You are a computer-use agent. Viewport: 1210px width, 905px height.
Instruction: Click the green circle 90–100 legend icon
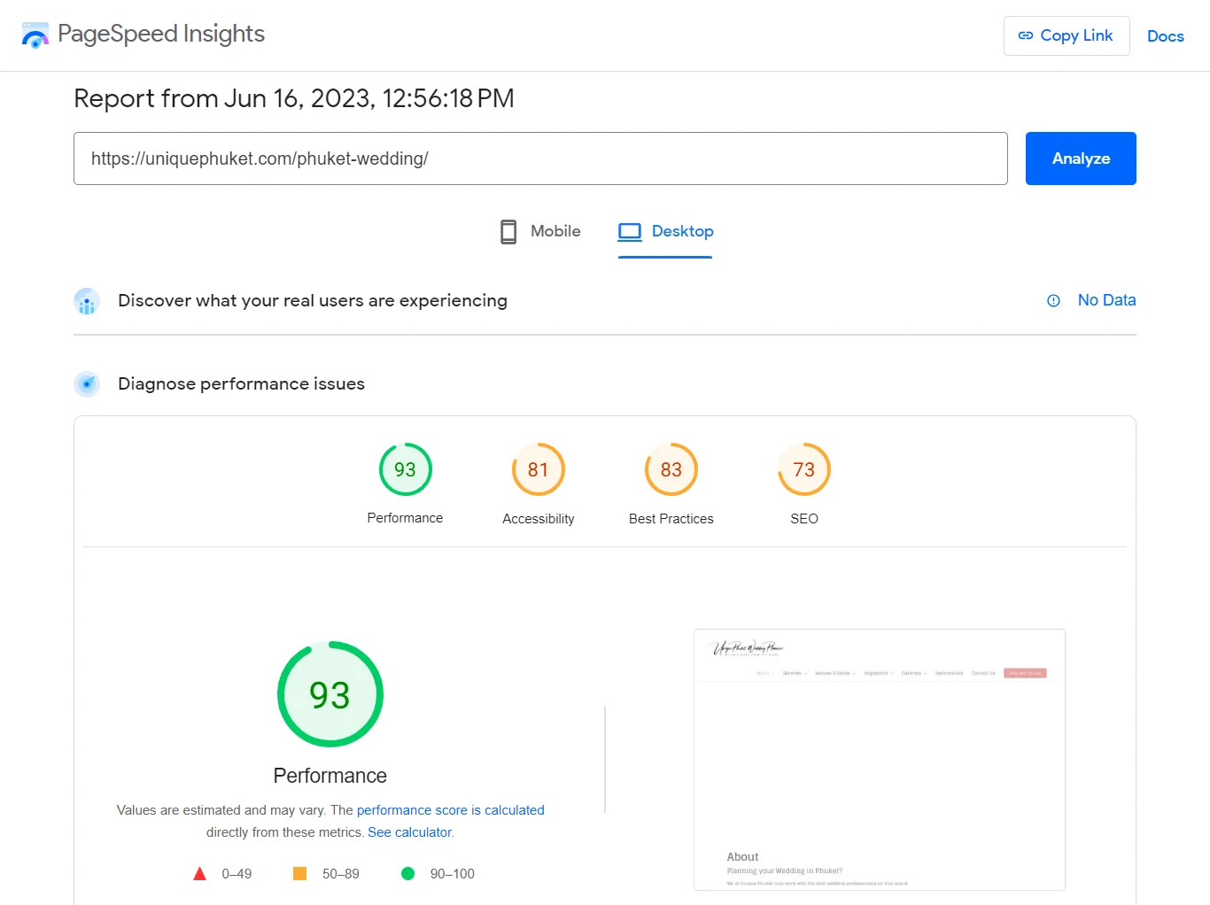tap(408, 874)
